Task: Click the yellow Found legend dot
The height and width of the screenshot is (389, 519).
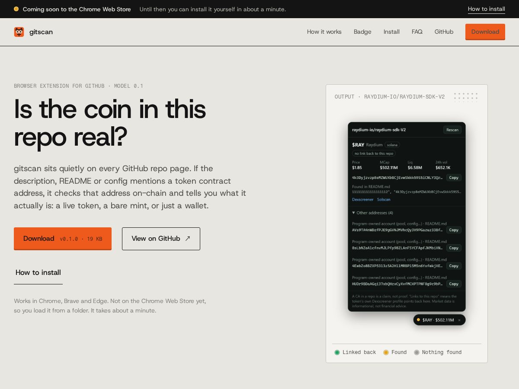Action: click(x=386, y=352)
